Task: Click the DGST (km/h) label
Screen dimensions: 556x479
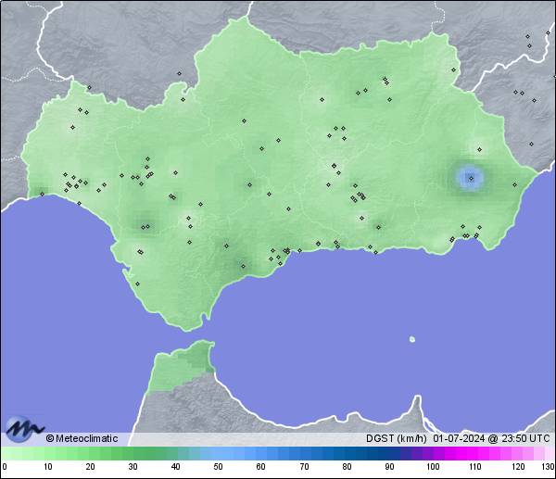Action: tap(397, 438)
